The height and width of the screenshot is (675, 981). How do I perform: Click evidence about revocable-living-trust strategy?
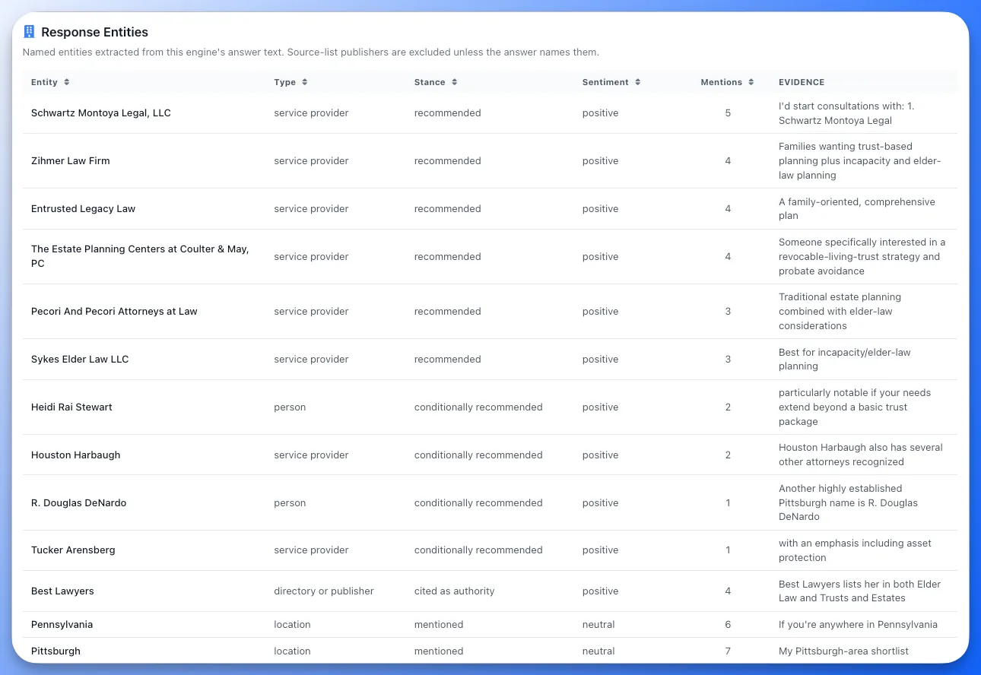[862, 257]
